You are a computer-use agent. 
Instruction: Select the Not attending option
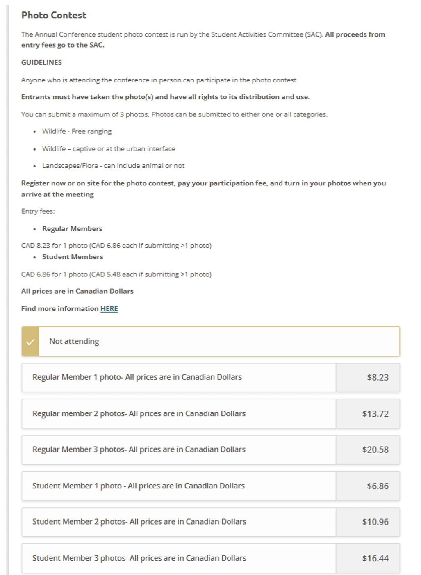point(74,342)
